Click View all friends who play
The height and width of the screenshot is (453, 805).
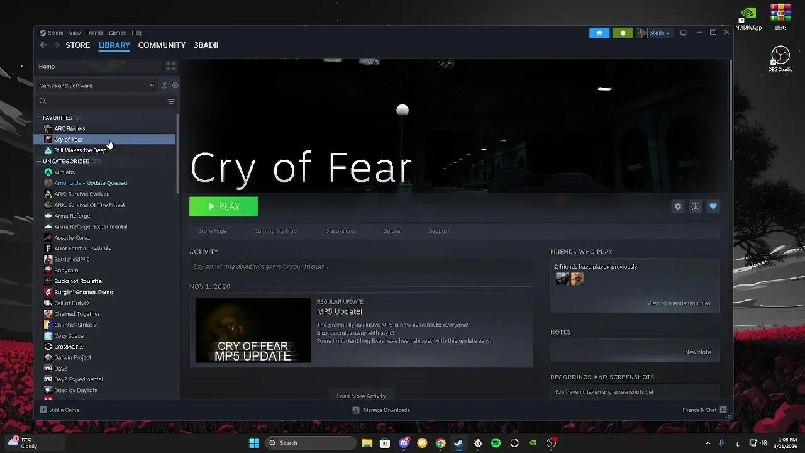tap(679, 303)
